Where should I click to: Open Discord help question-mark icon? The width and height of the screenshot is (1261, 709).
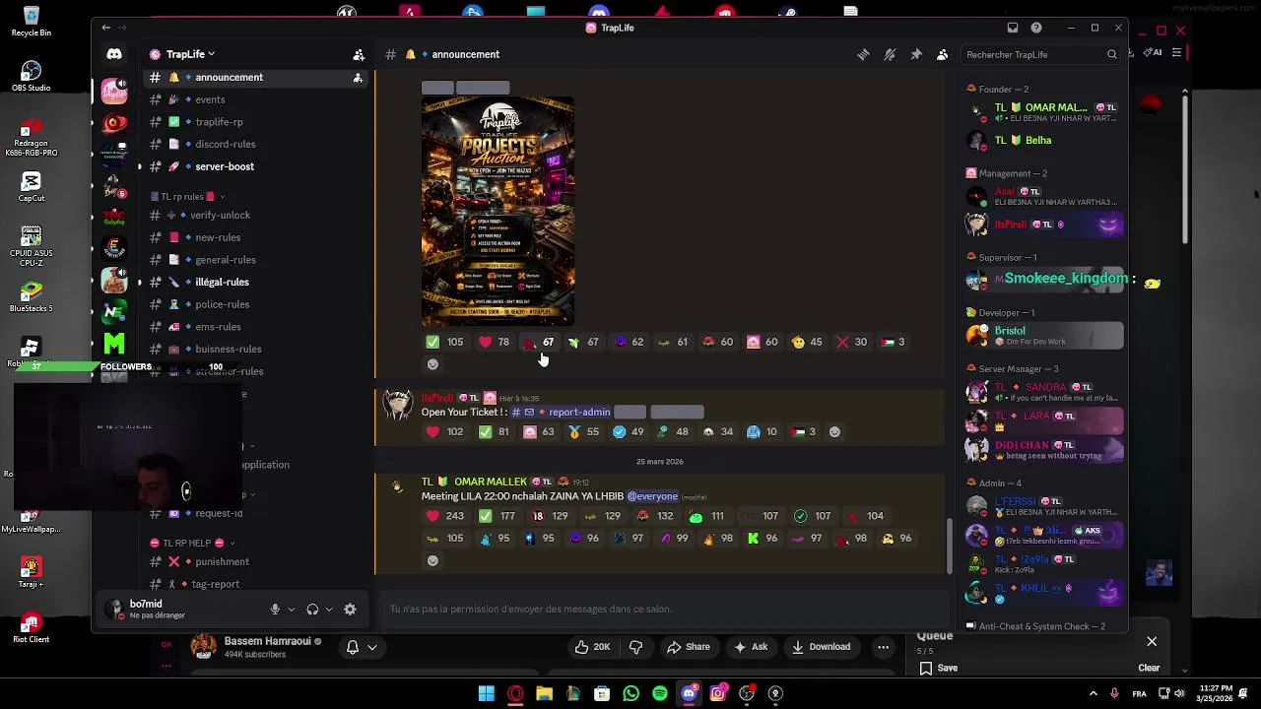tap(1035, 28)
